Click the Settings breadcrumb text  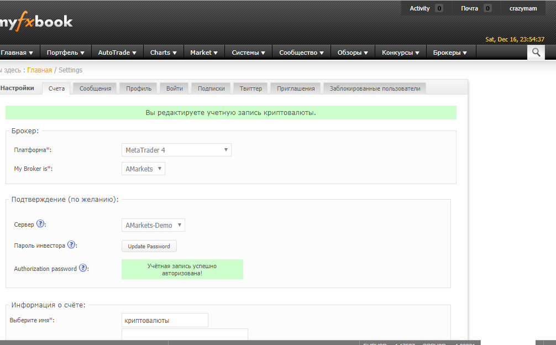(x=70, y=70)
